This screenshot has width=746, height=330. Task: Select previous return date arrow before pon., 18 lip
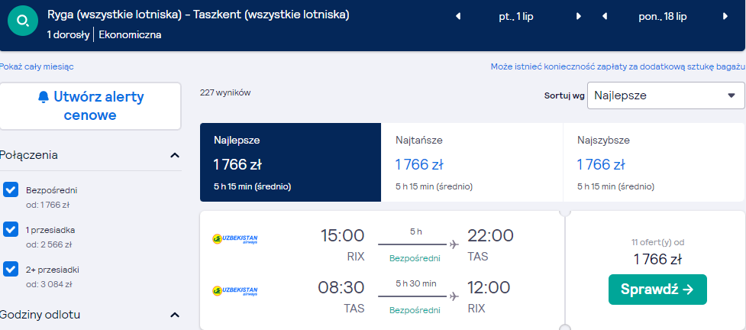tap(605, 17)
